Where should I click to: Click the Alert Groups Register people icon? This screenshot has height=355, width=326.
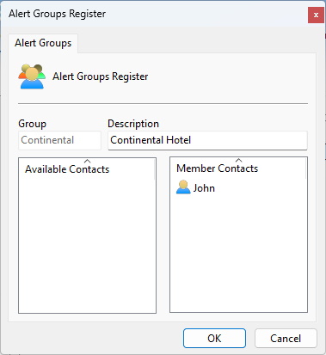(x=32, y=77)
